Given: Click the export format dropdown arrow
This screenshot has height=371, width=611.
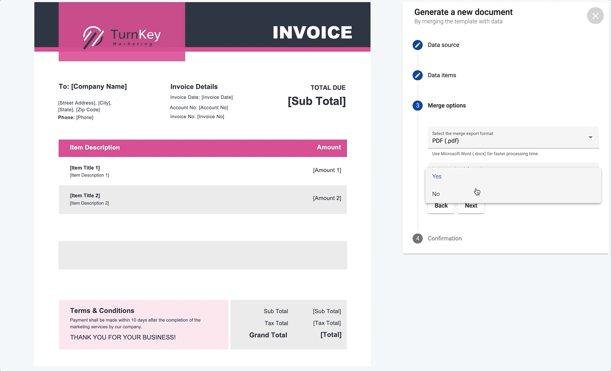Looking at the screenshot, I should pyautogui.click(x=590, y=138).
